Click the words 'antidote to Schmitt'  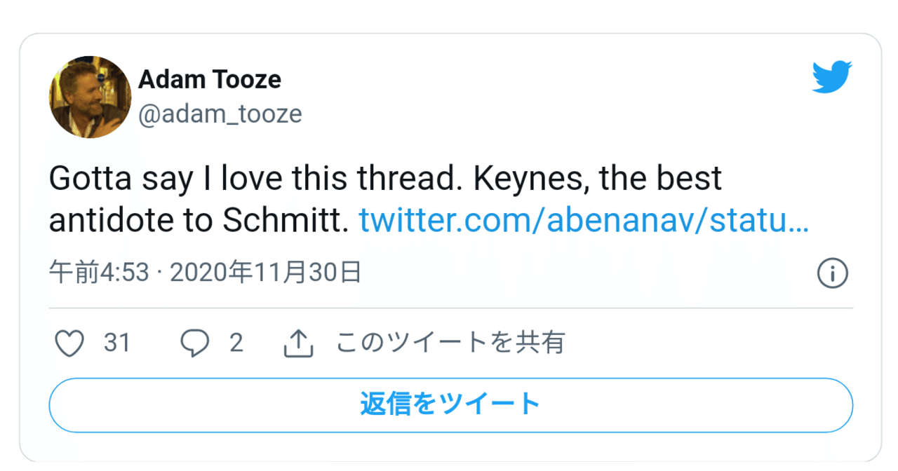point(199,221)
